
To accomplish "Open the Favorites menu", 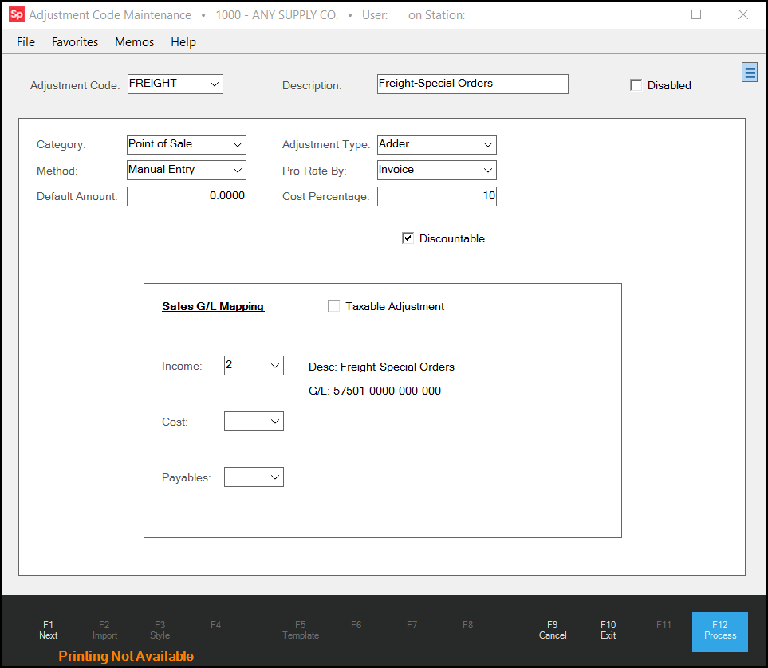I will (75, 42).
